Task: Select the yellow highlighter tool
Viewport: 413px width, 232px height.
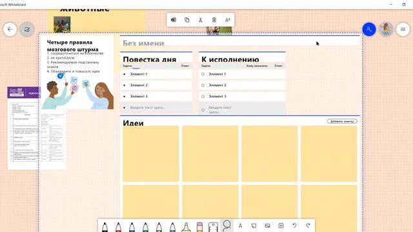Action: pyautogui.click(x=186, y=227)
